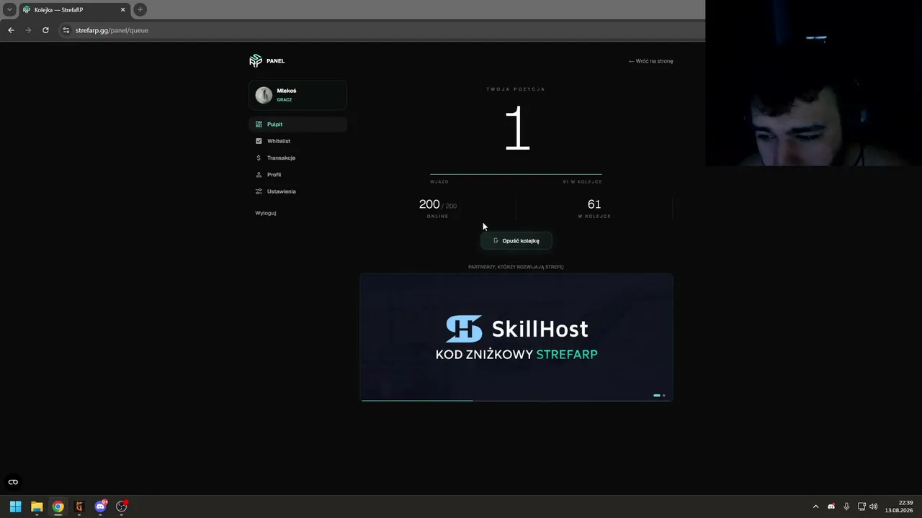Go back using the browser back arrow
This screenshot has width=922, height=518.
pos(11,30)
